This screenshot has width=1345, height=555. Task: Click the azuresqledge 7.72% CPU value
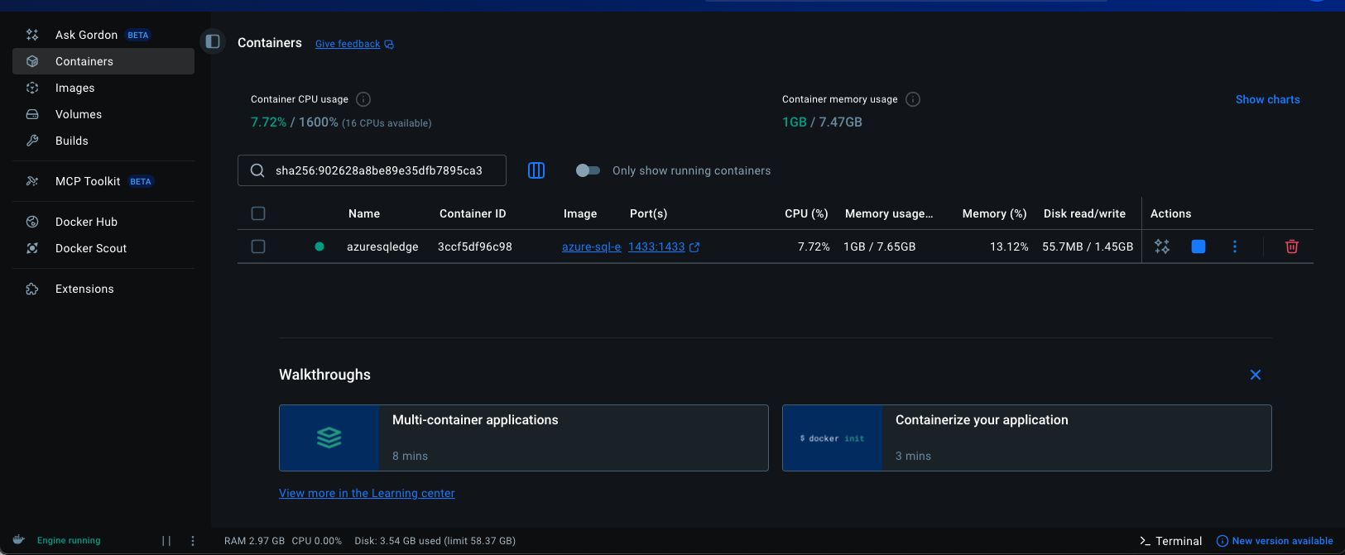click(x=814, y=246)
